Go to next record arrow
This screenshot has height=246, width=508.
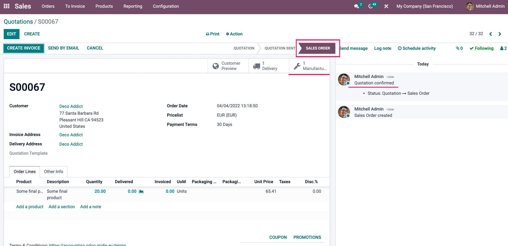click(x=500, y=34)
